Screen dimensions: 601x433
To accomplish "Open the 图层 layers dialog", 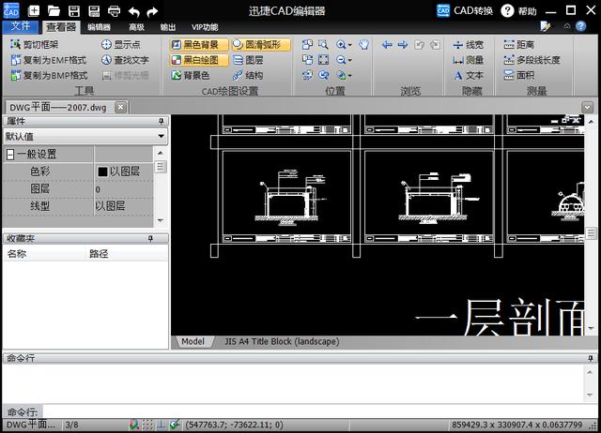I will coord(248,60).
